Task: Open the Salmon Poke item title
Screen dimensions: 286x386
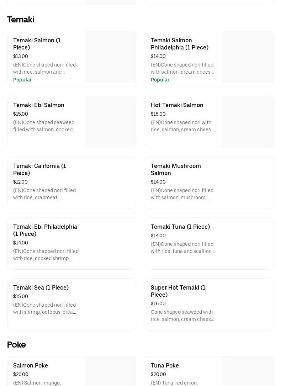Action: [x=31, y=366]
